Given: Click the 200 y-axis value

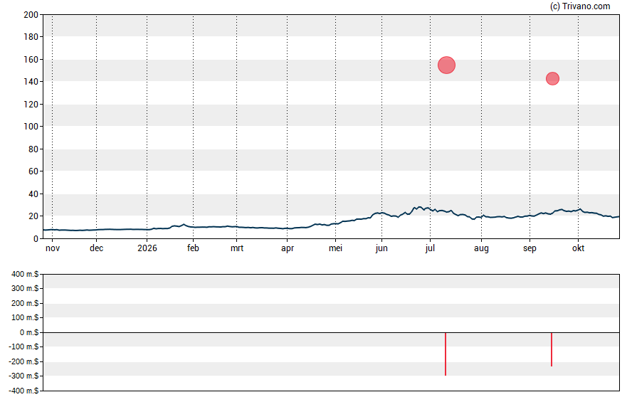Looking at the screenshot, I should click(x=31, y=15).
